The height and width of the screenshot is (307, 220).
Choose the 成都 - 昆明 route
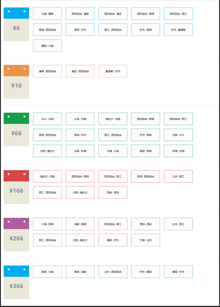pyautogui.click(x=80, y=224)
